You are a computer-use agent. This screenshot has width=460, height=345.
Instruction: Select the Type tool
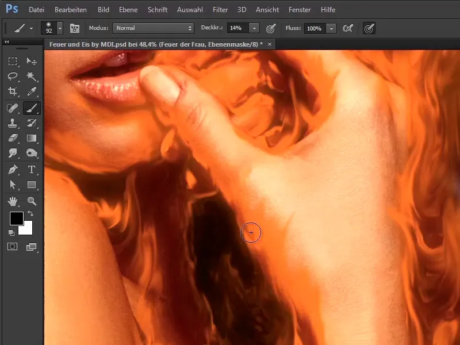(x=32, y=170)
